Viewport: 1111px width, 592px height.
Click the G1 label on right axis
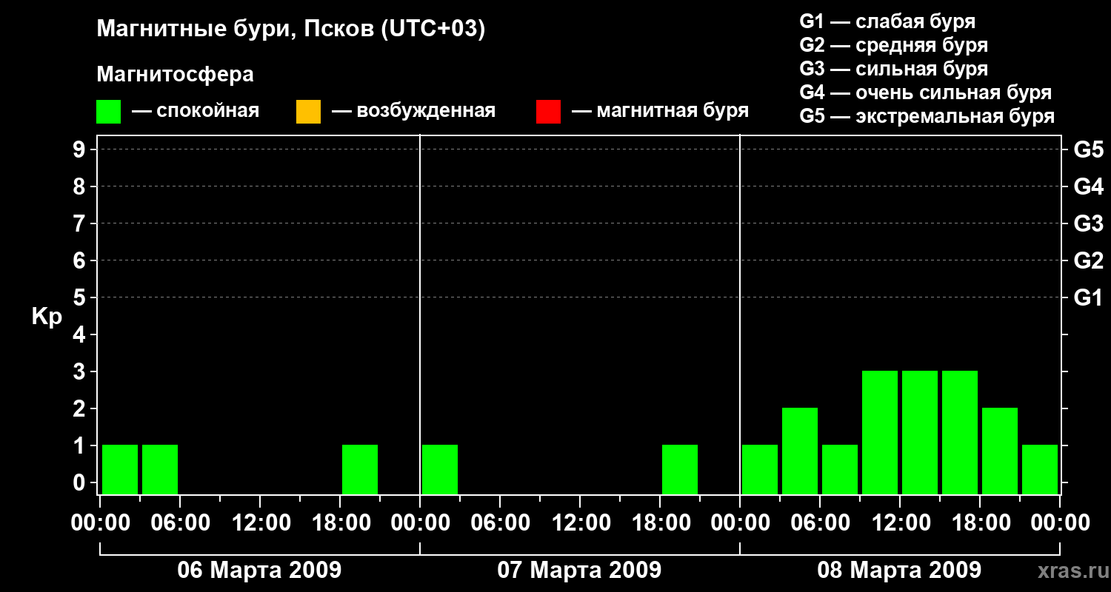(x=1088, y=297)
